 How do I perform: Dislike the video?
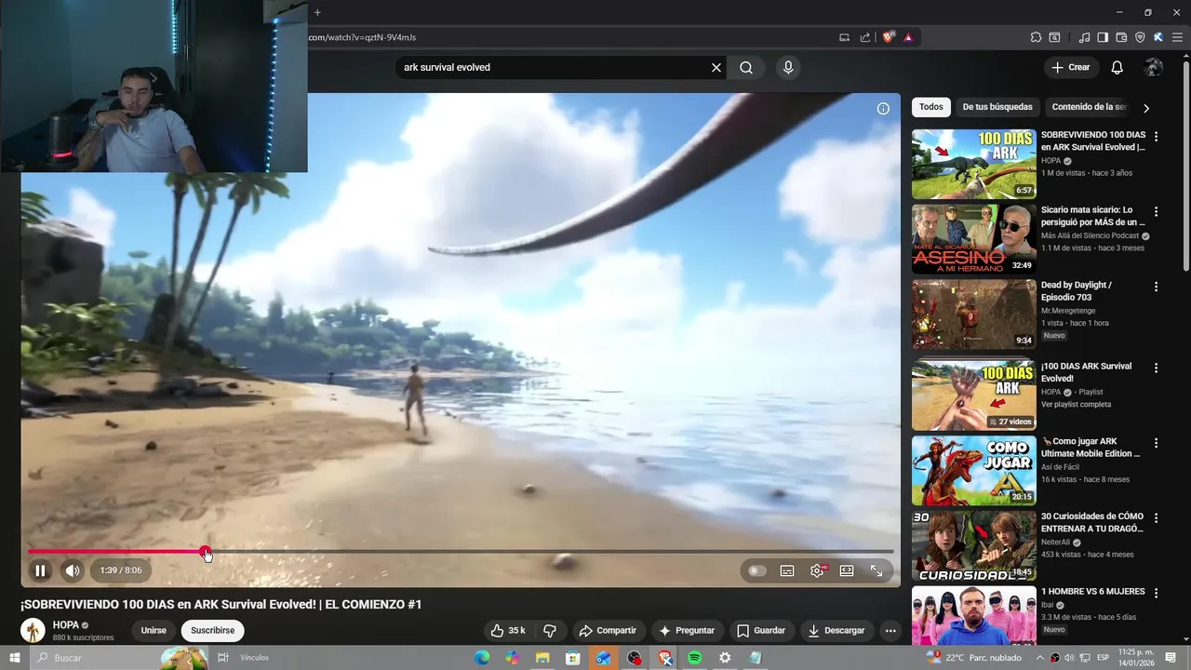[x=550, y=630]
